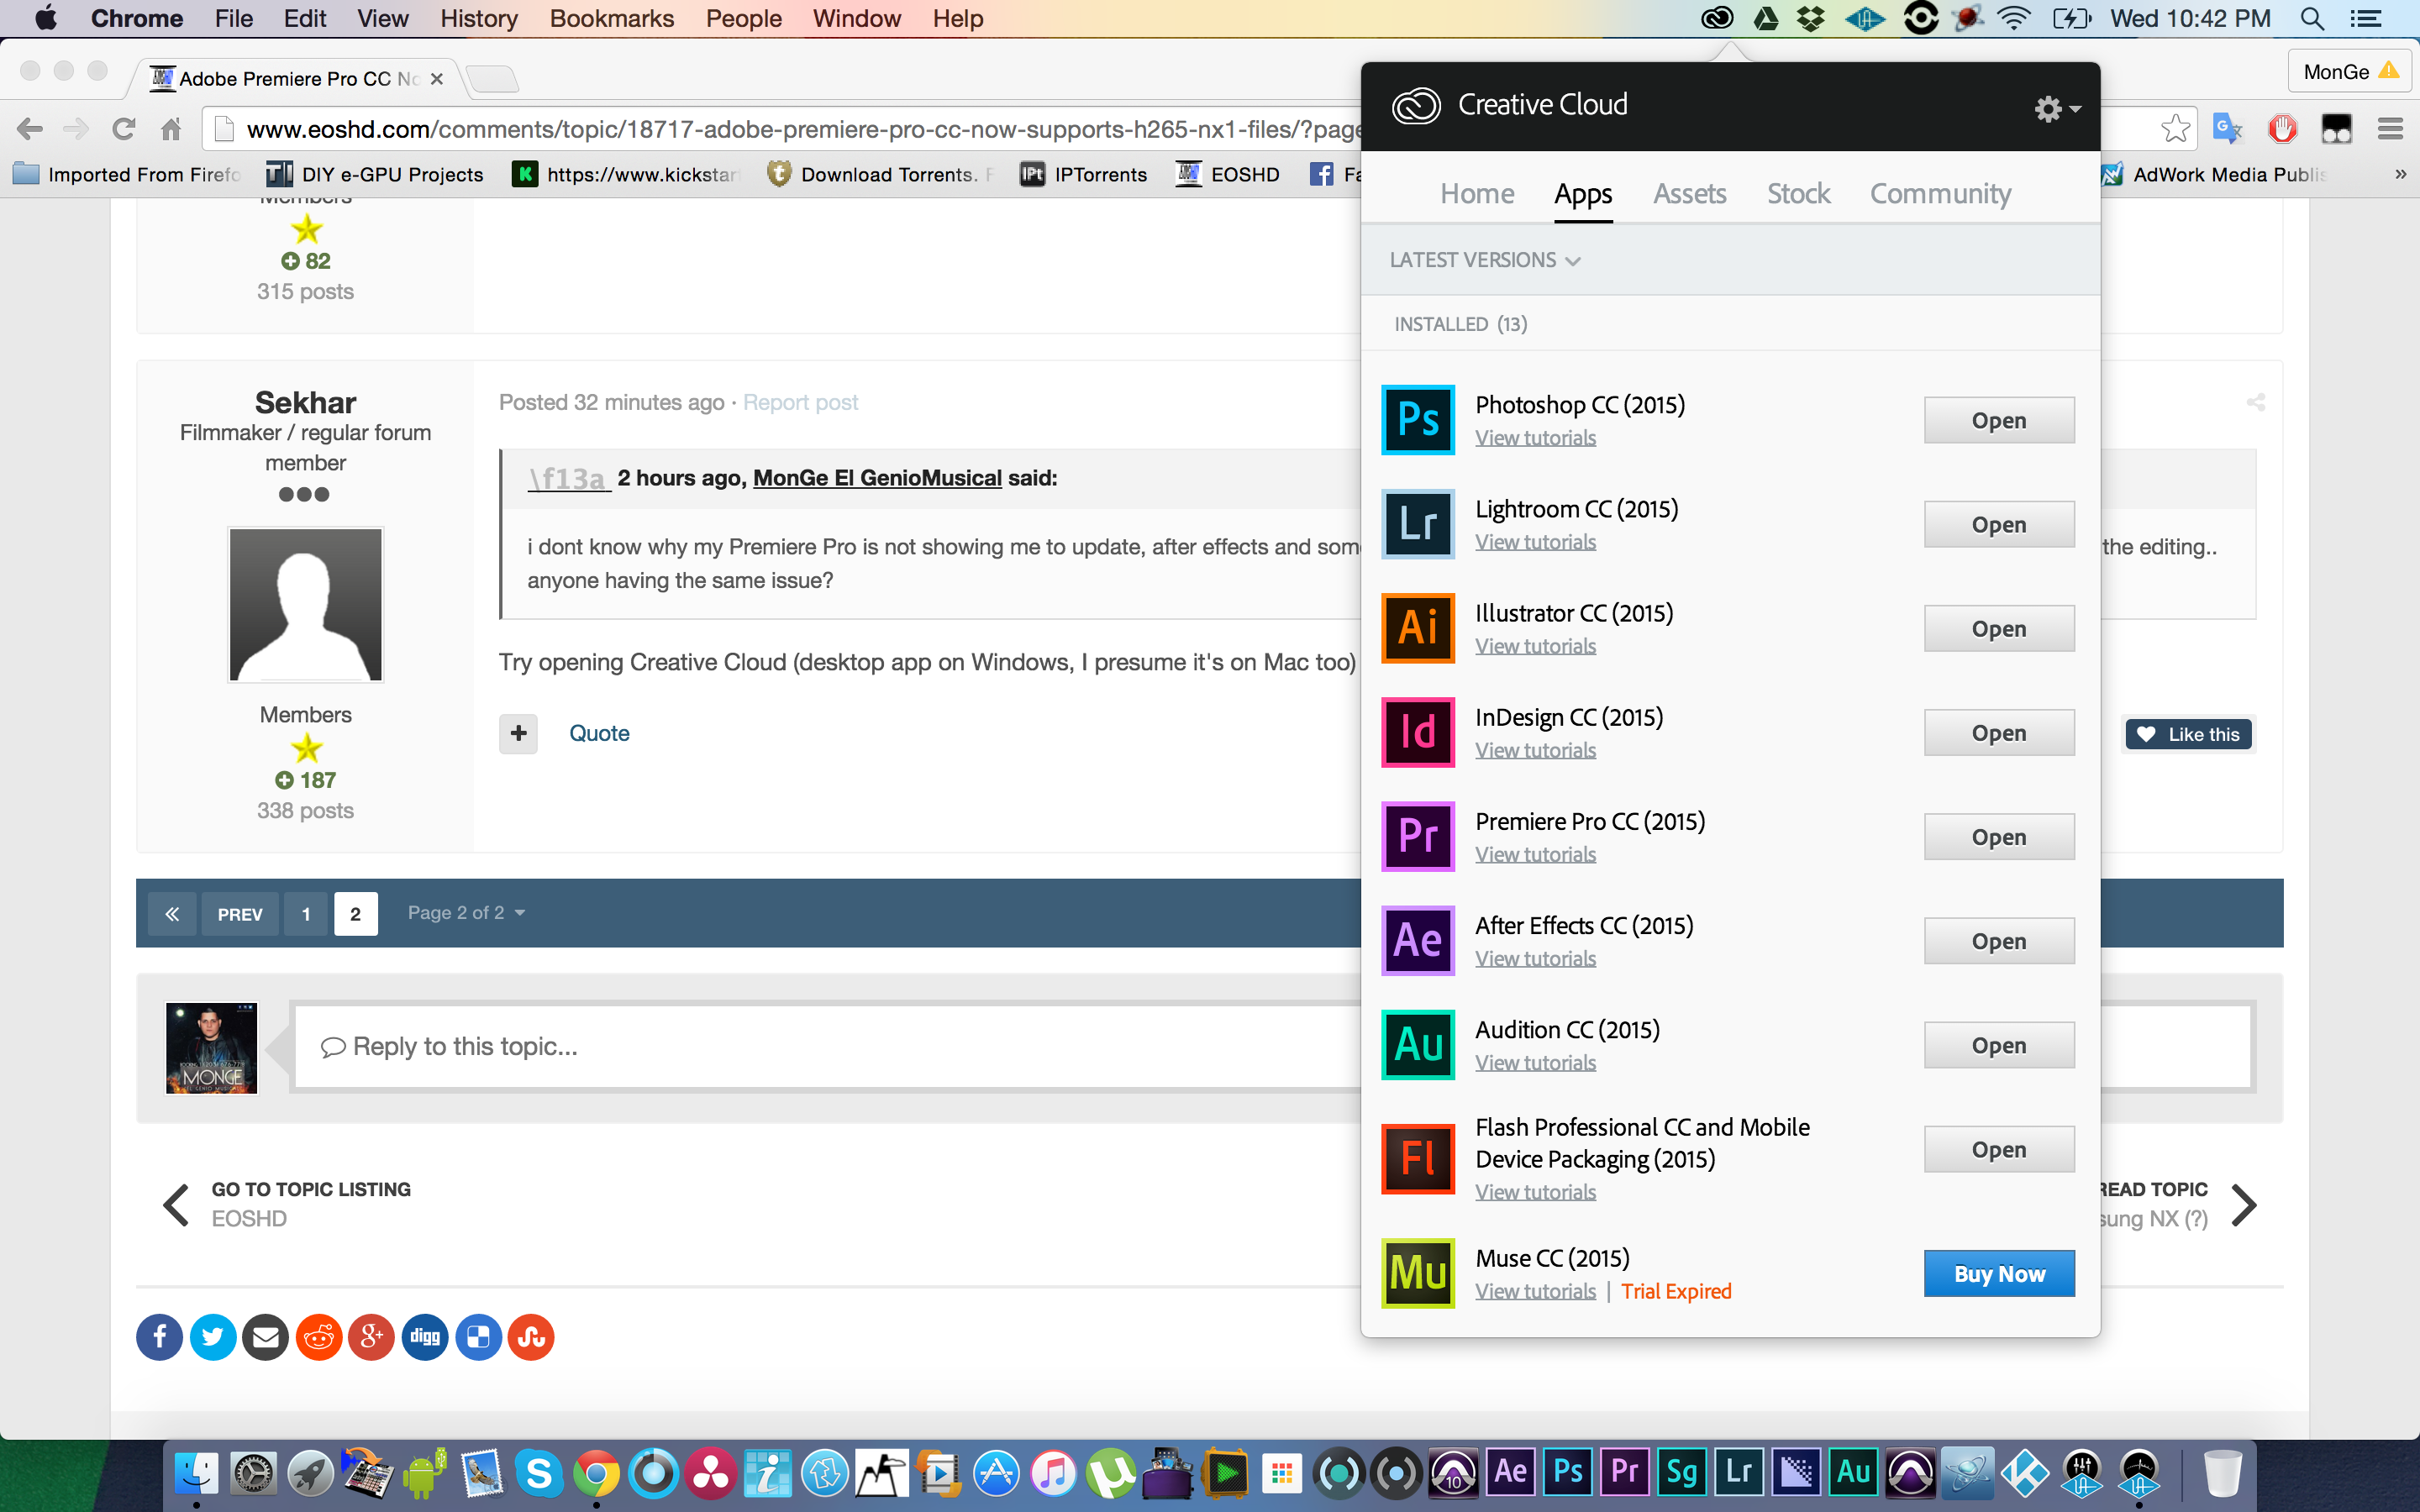Switch to Stock tab in Creative Cloud
Image resolution: width=2420 pixels, height=1512 pixels.
(1798, 194)
